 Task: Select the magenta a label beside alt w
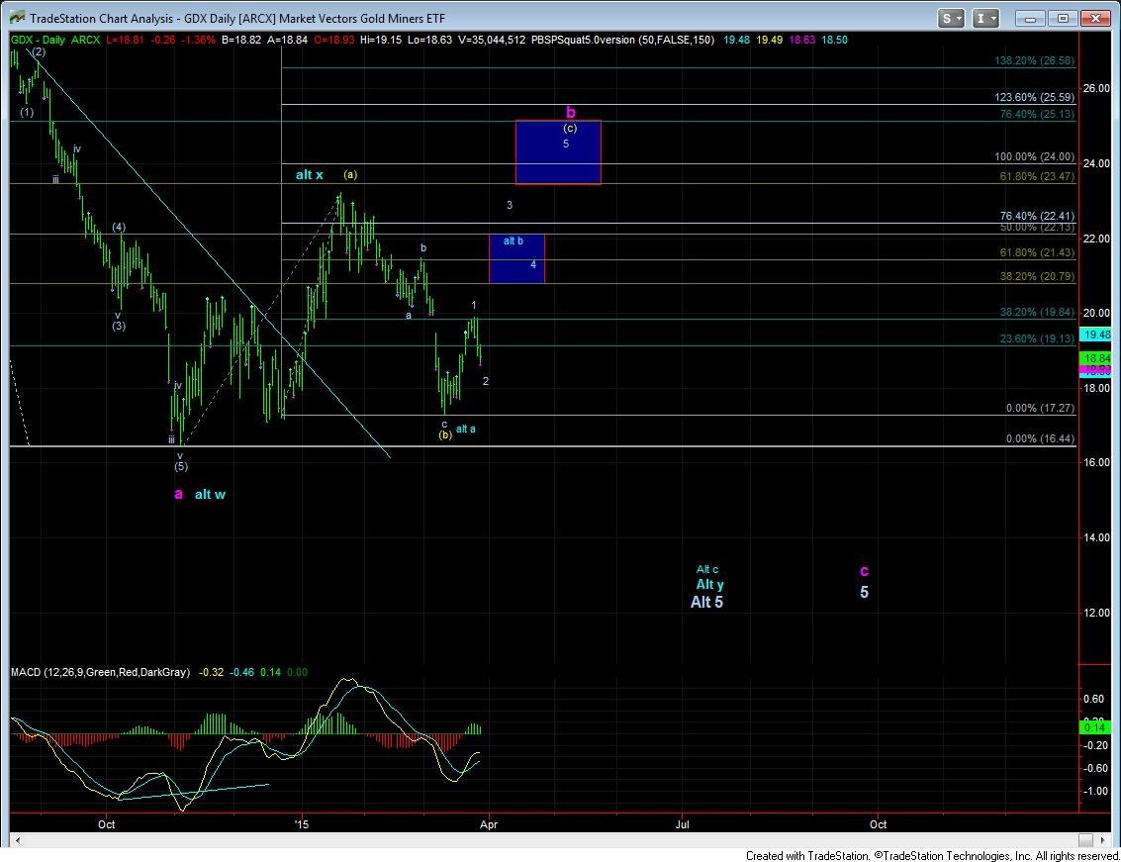[x=178, y=494]
